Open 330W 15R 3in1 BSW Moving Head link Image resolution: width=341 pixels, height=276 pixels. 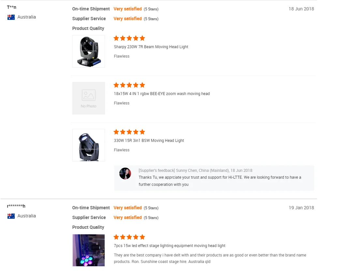149,141
